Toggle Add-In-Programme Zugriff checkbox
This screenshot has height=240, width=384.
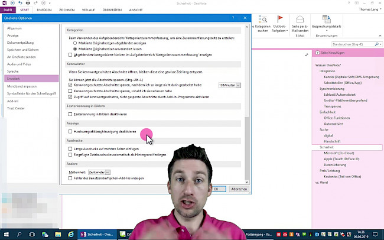[70, 97]
